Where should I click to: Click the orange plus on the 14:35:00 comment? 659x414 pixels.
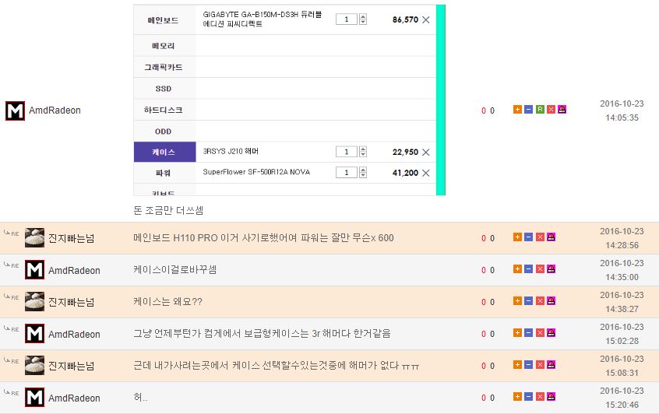(x=517, y=269)
